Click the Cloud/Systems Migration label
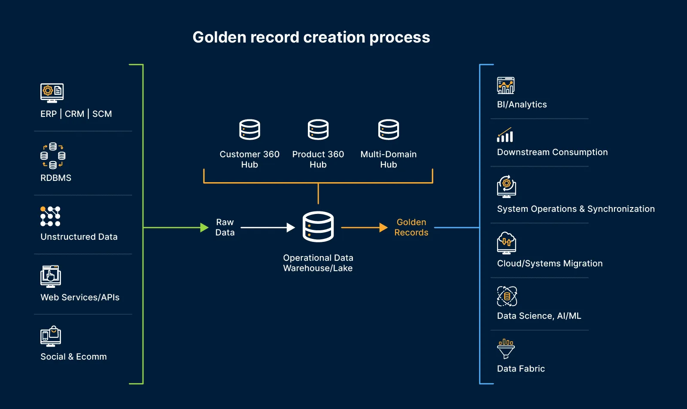Screen dimensions: 687x409 pyautogui.click(x=550, y=263)
